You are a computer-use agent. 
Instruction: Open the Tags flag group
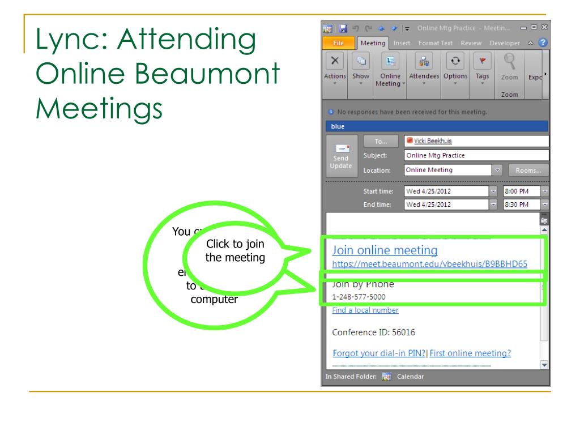point(483,69)
